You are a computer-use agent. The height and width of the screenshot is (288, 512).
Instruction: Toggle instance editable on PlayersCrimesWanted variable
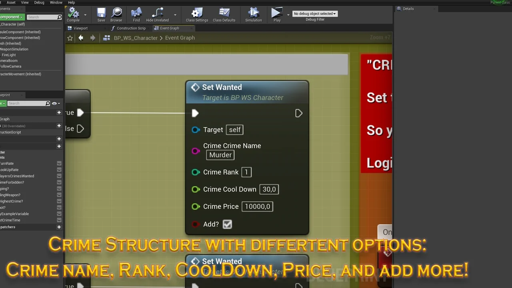click(x=59, y=176)
